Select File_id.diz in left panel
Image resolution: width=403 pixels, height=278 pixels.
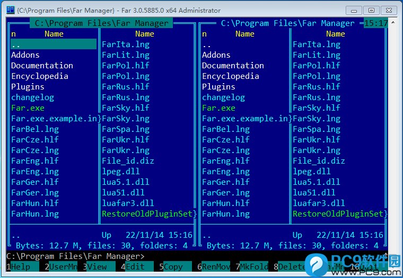128,160
